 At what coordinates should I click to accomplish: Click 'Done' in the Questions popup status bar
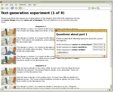tap(58, 56)
